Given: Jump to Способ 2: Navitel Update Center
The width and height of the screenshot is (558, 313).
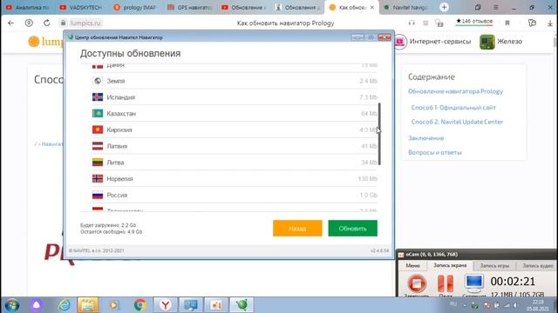Looking at the screenshot, I should coord(457,122).
